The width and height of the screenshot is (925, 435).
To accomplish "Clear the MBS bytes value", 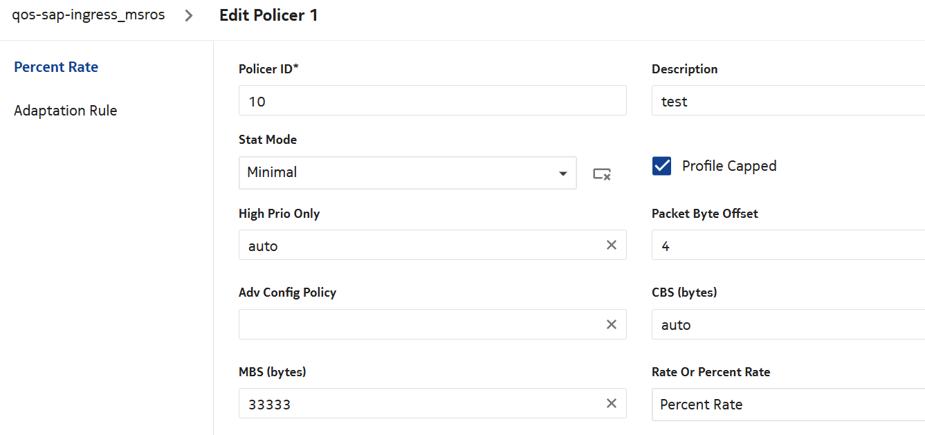I will click(x=612, y=403).
